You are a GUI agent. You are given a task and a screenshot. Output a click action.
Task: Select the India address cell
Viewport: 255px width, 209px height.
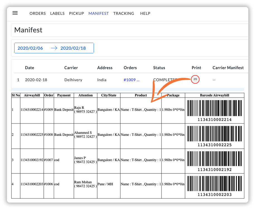click(x=102, y=80)
